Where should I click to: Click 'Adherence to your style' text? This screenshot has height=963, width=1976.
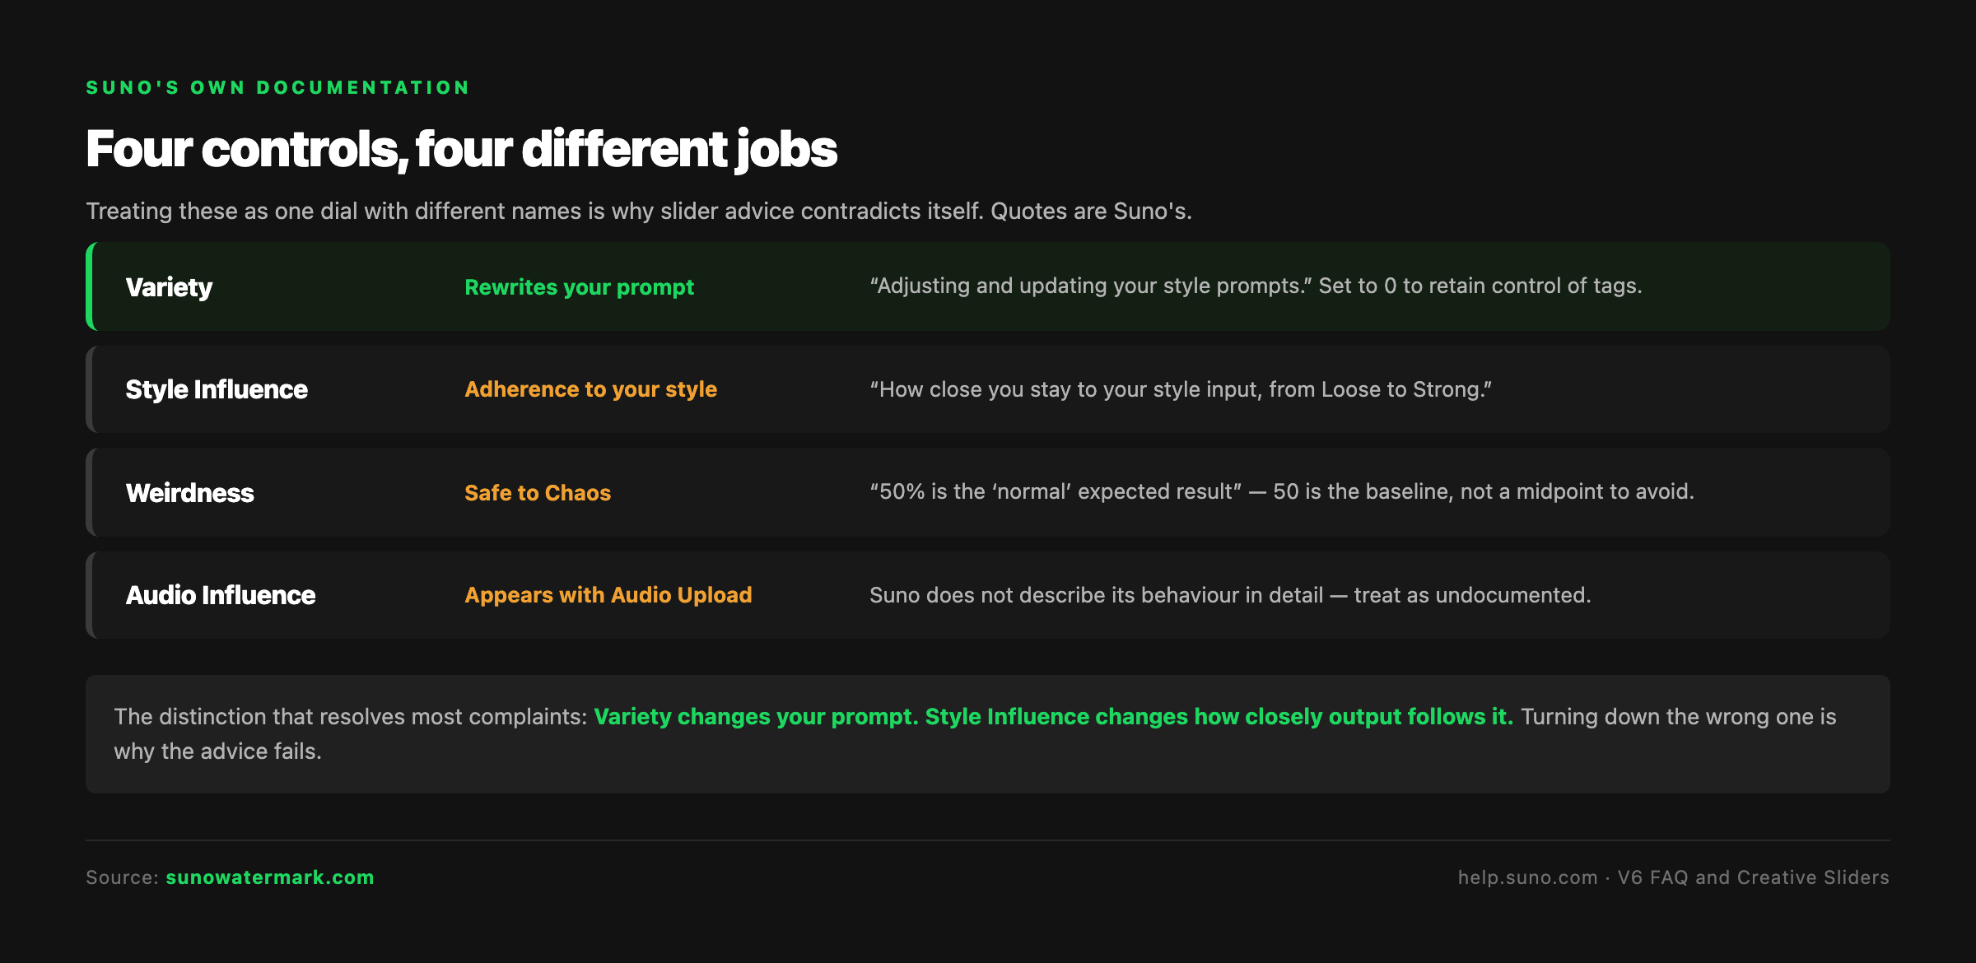point(591,389)
